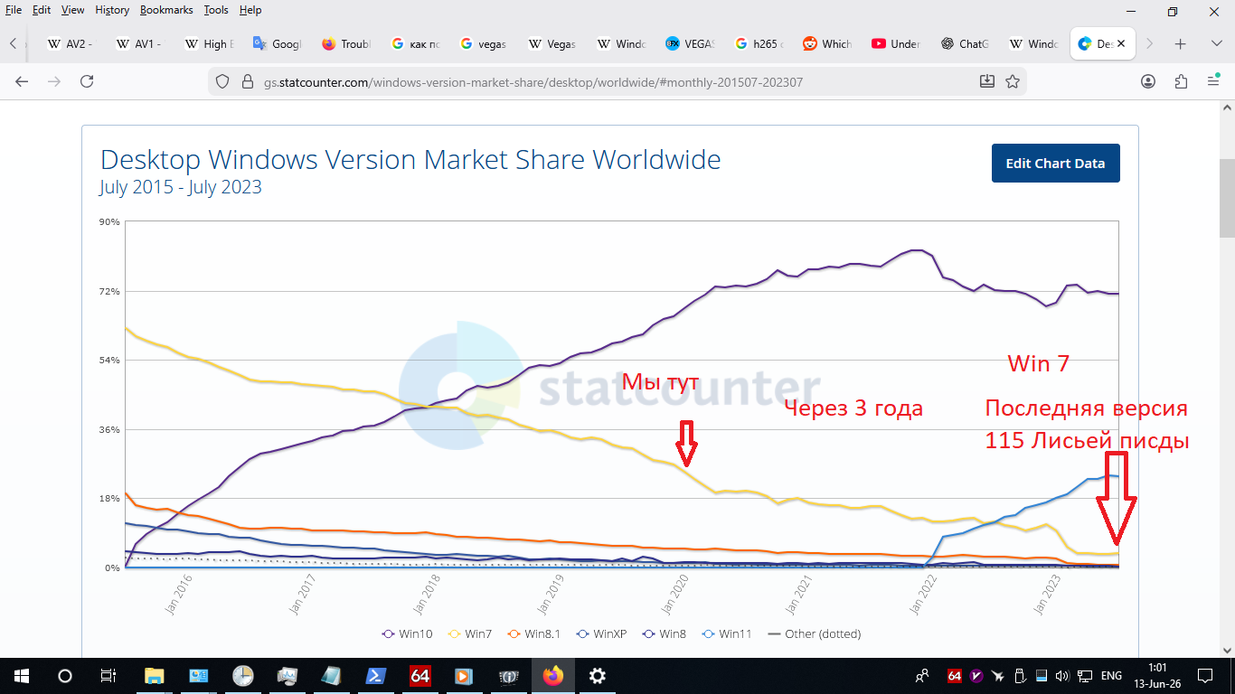This screenshot has width=1235, height=694.
Task: Switch to the ChatG tab
Action: [965, 43]
